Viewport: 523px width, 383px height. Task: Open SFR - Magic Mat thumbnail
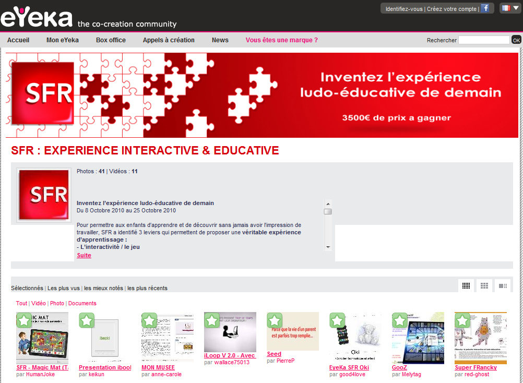[42, 338]
